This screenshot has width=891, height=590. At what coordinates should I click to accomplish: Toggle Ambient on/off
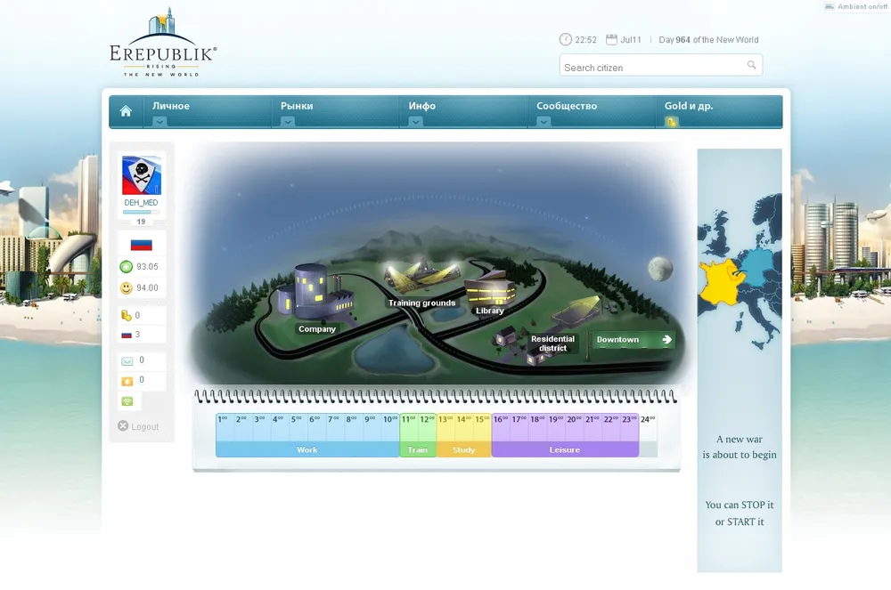coord(856,6)
